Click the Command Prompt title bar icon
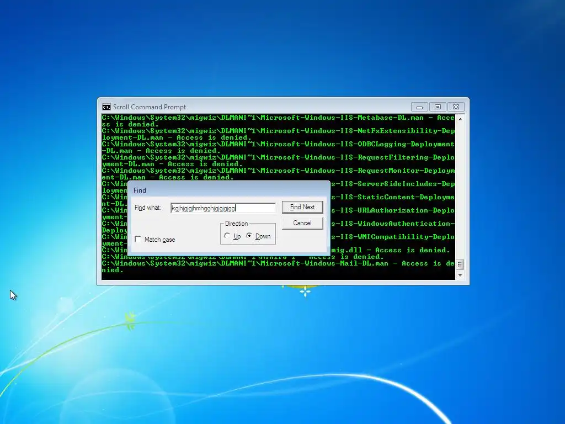This screenshot has height=424, width=565. (x=106, y=107)
